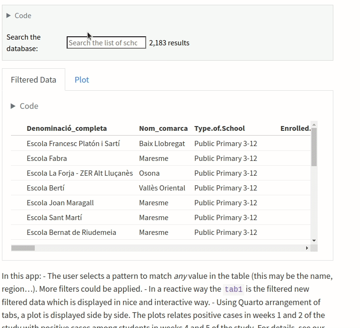This screenshot has width=360, height=328.
Task: Switch to the Plot tab
Action: (x=81, y=80)
